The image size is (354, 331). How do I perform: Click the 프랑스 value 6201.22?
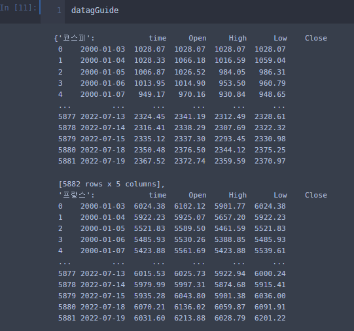click(270, 318)
